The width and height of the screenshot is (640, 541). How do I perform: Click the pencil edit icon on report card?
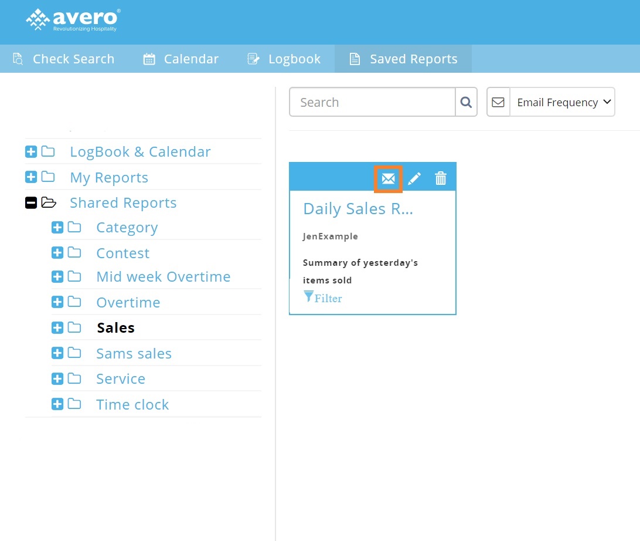click(x=414, y=178)
